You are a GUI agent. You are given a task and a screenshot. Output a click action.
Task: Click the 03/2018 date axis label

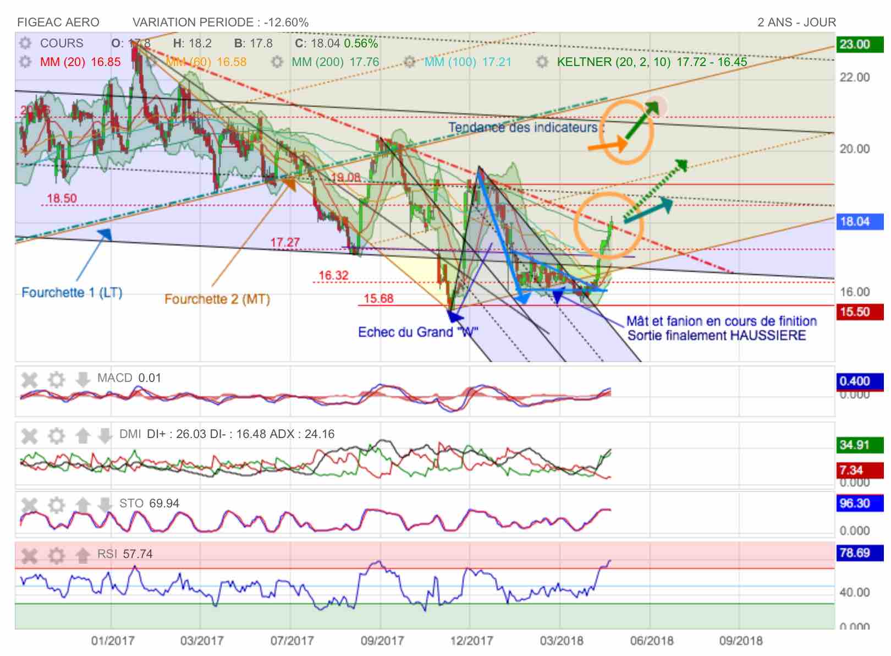click(561, 641)
